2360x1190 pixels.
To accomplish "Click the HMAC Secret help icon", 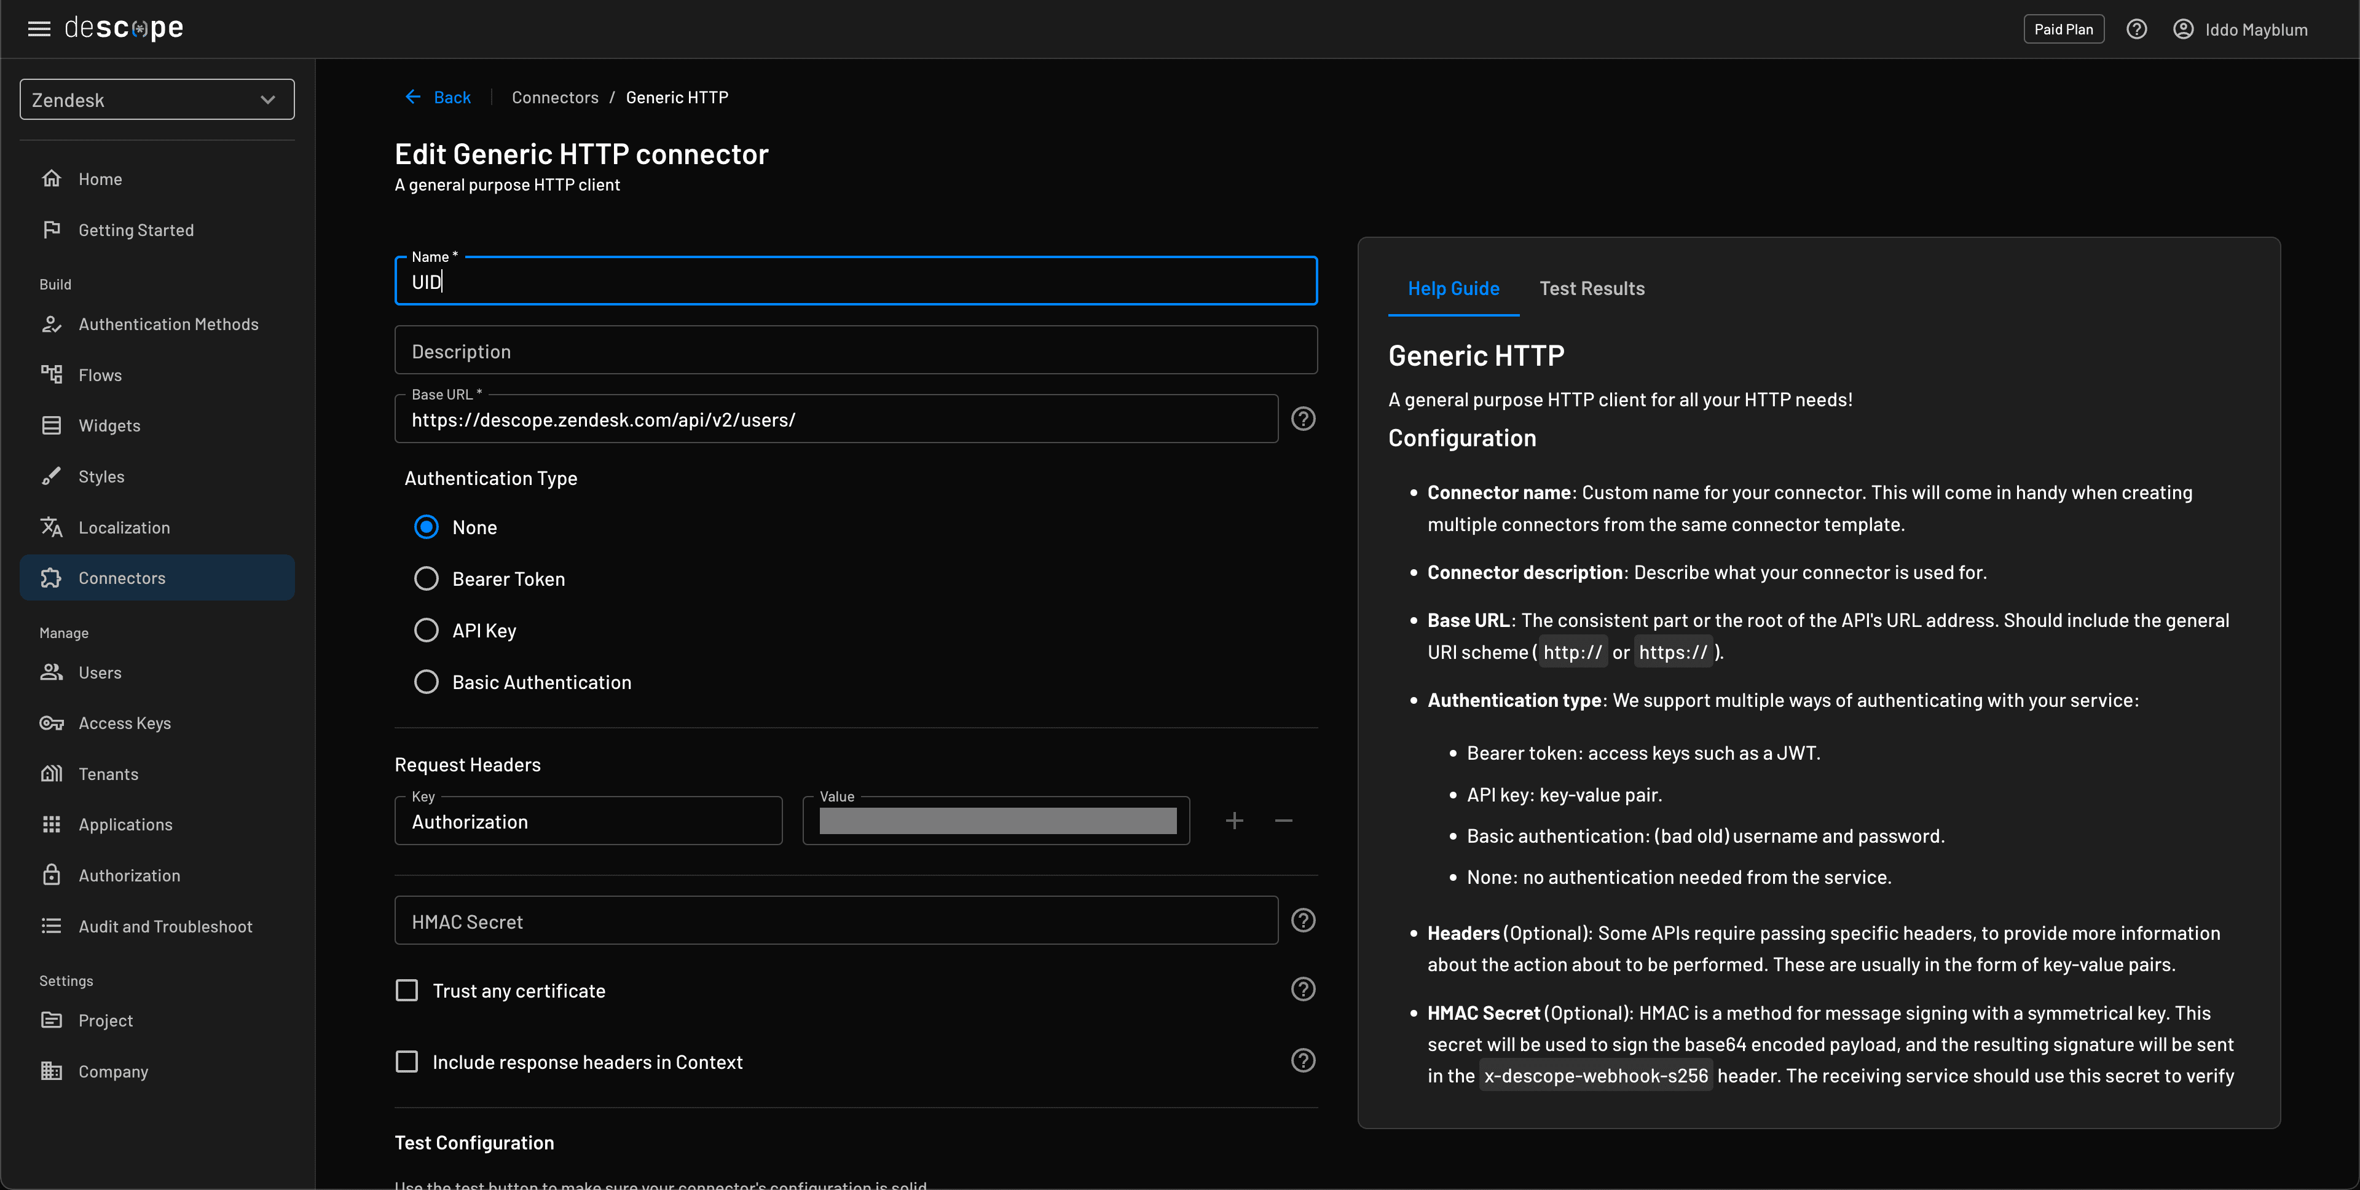I will 1303,921.
